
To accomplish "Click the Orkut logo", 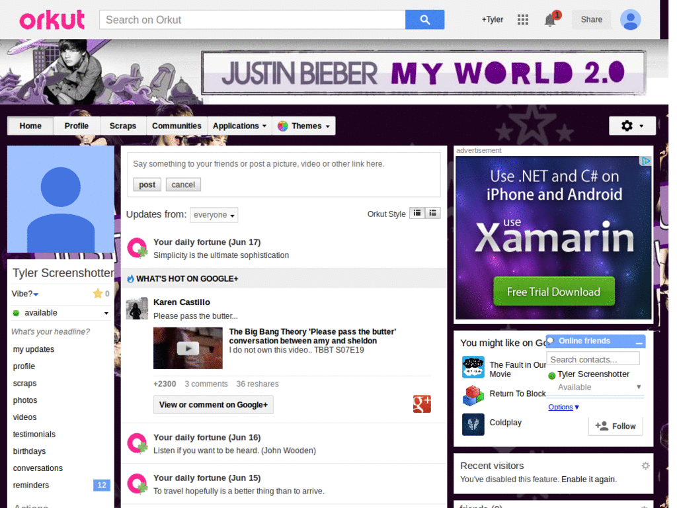I will 52,20.
